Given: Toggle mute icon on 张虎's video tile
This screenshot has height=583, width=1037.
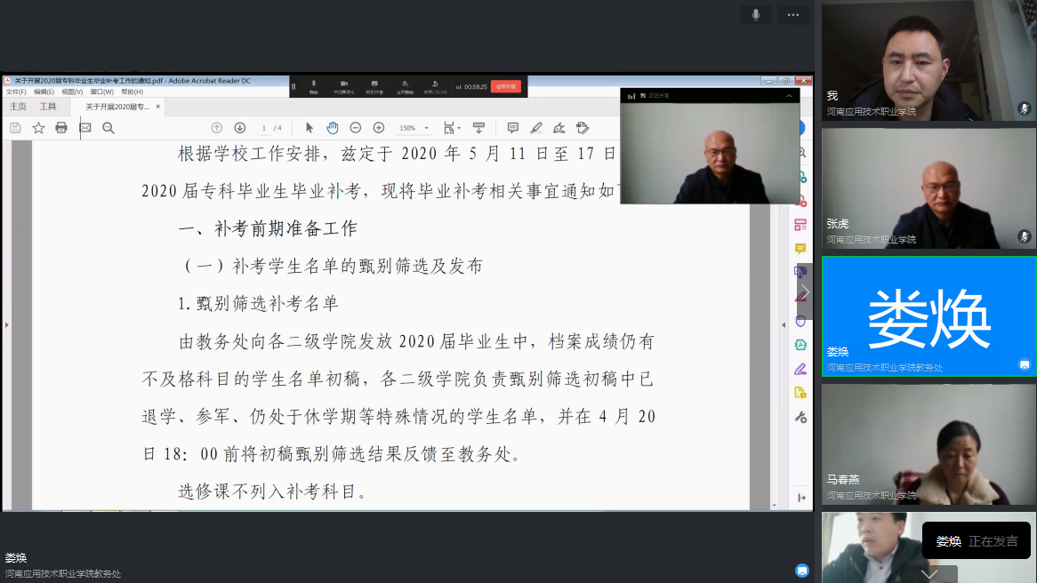Looking at the screenshot, I should 1025,236.
